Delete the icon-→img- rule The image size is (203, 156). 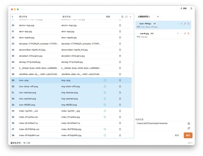(x=189, y=24)
